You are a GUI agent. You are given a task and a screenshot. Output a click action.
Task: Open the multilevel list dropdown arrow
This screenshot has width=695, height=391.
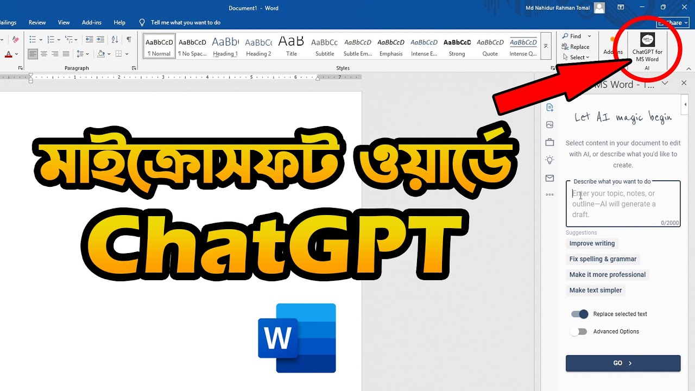[x=77, y=40]
